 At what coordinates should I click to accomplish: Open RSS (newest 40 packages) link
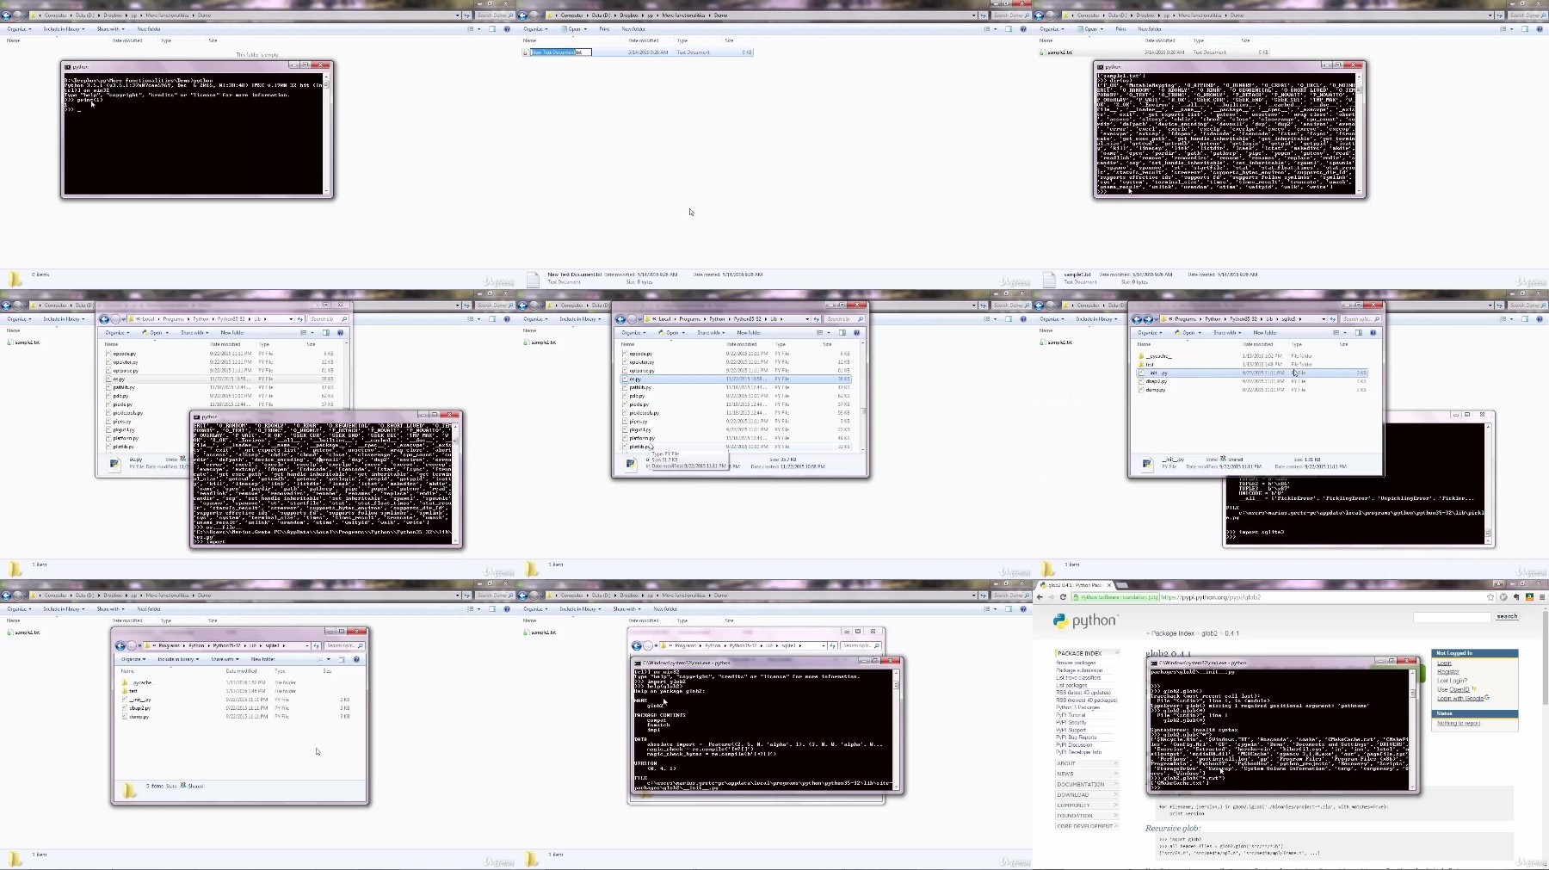pos(1086,700)
